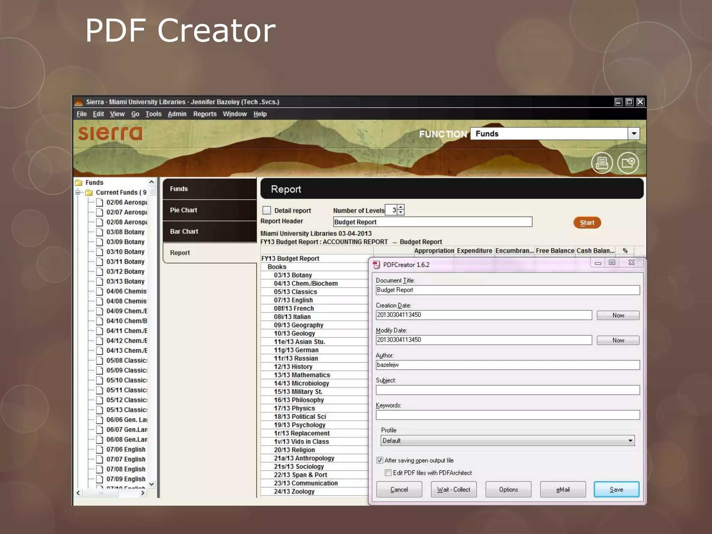Select the Funds root folder icon
This screenshot has width=712, height=534.
point(79,183)
